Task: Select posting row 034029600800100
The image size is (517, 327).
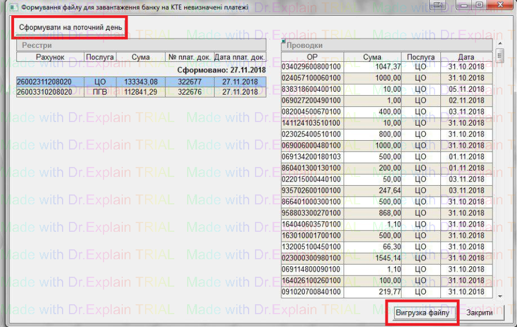Action: pos(312,67)
